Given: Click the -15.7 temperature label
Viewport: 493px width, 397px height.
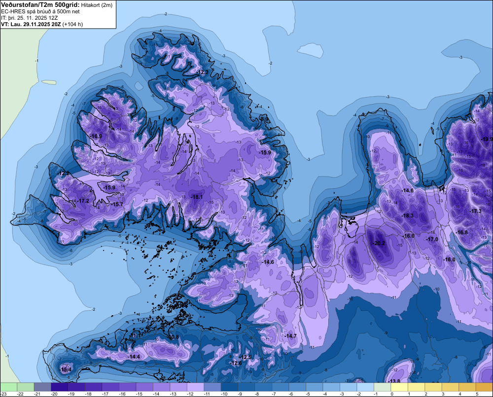Looking at the screenshot, I should (117, 205).
